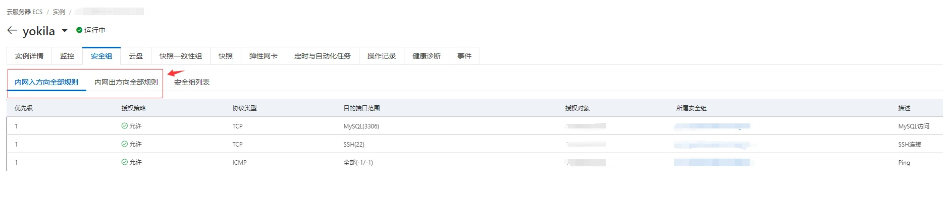This screenshot has width=943, height=206.
Task: Click the 实例 breadcrumb link
Action: [59, 12]
